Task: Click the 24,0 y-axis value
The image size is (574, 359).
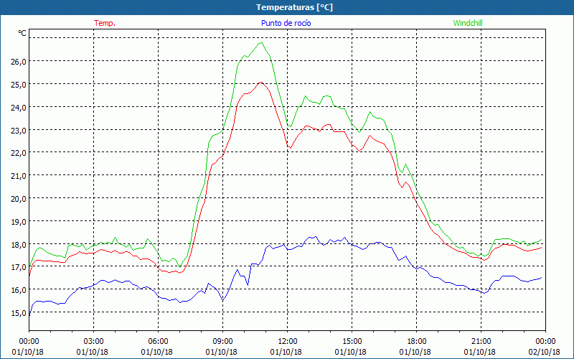Action: [19, 107]
